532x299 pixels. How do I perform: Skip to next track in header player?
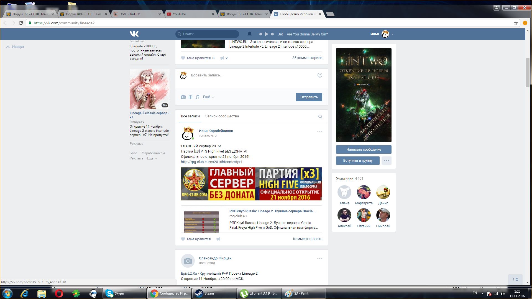pos(272,34)
